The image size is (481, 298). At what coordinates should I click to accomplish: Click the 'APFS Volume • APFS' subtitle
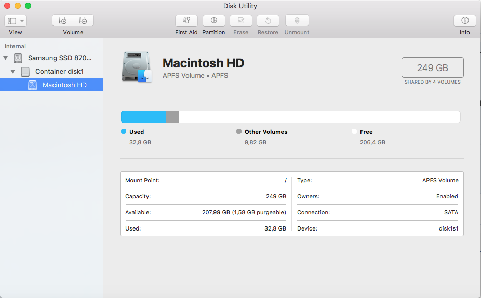[x=195, y=76]
